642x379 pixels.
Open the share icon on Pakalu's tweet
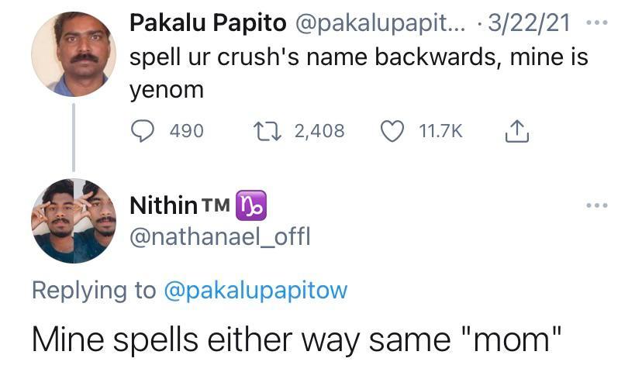pos(516,133)
